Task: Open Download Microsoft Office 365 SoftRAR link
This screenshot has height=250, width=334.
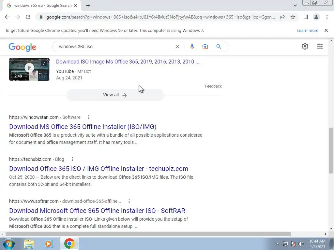Action: click(x=97, y=211)
